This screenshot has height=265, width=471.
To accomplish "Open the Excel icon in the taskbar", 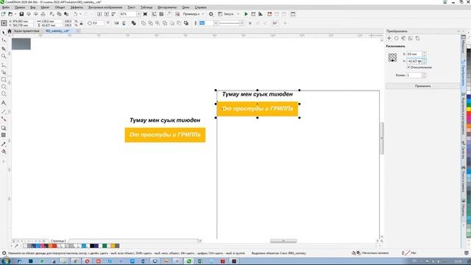I will (199, 261).
